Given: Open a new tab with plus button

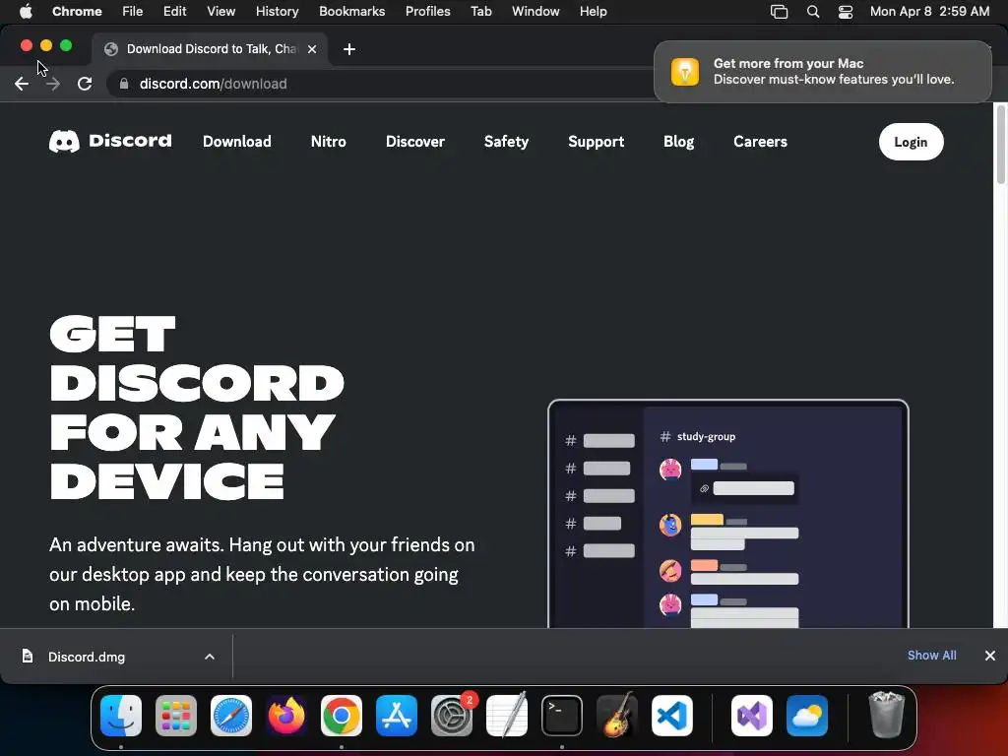Looking at the screenshot, I should click(349, 49).
